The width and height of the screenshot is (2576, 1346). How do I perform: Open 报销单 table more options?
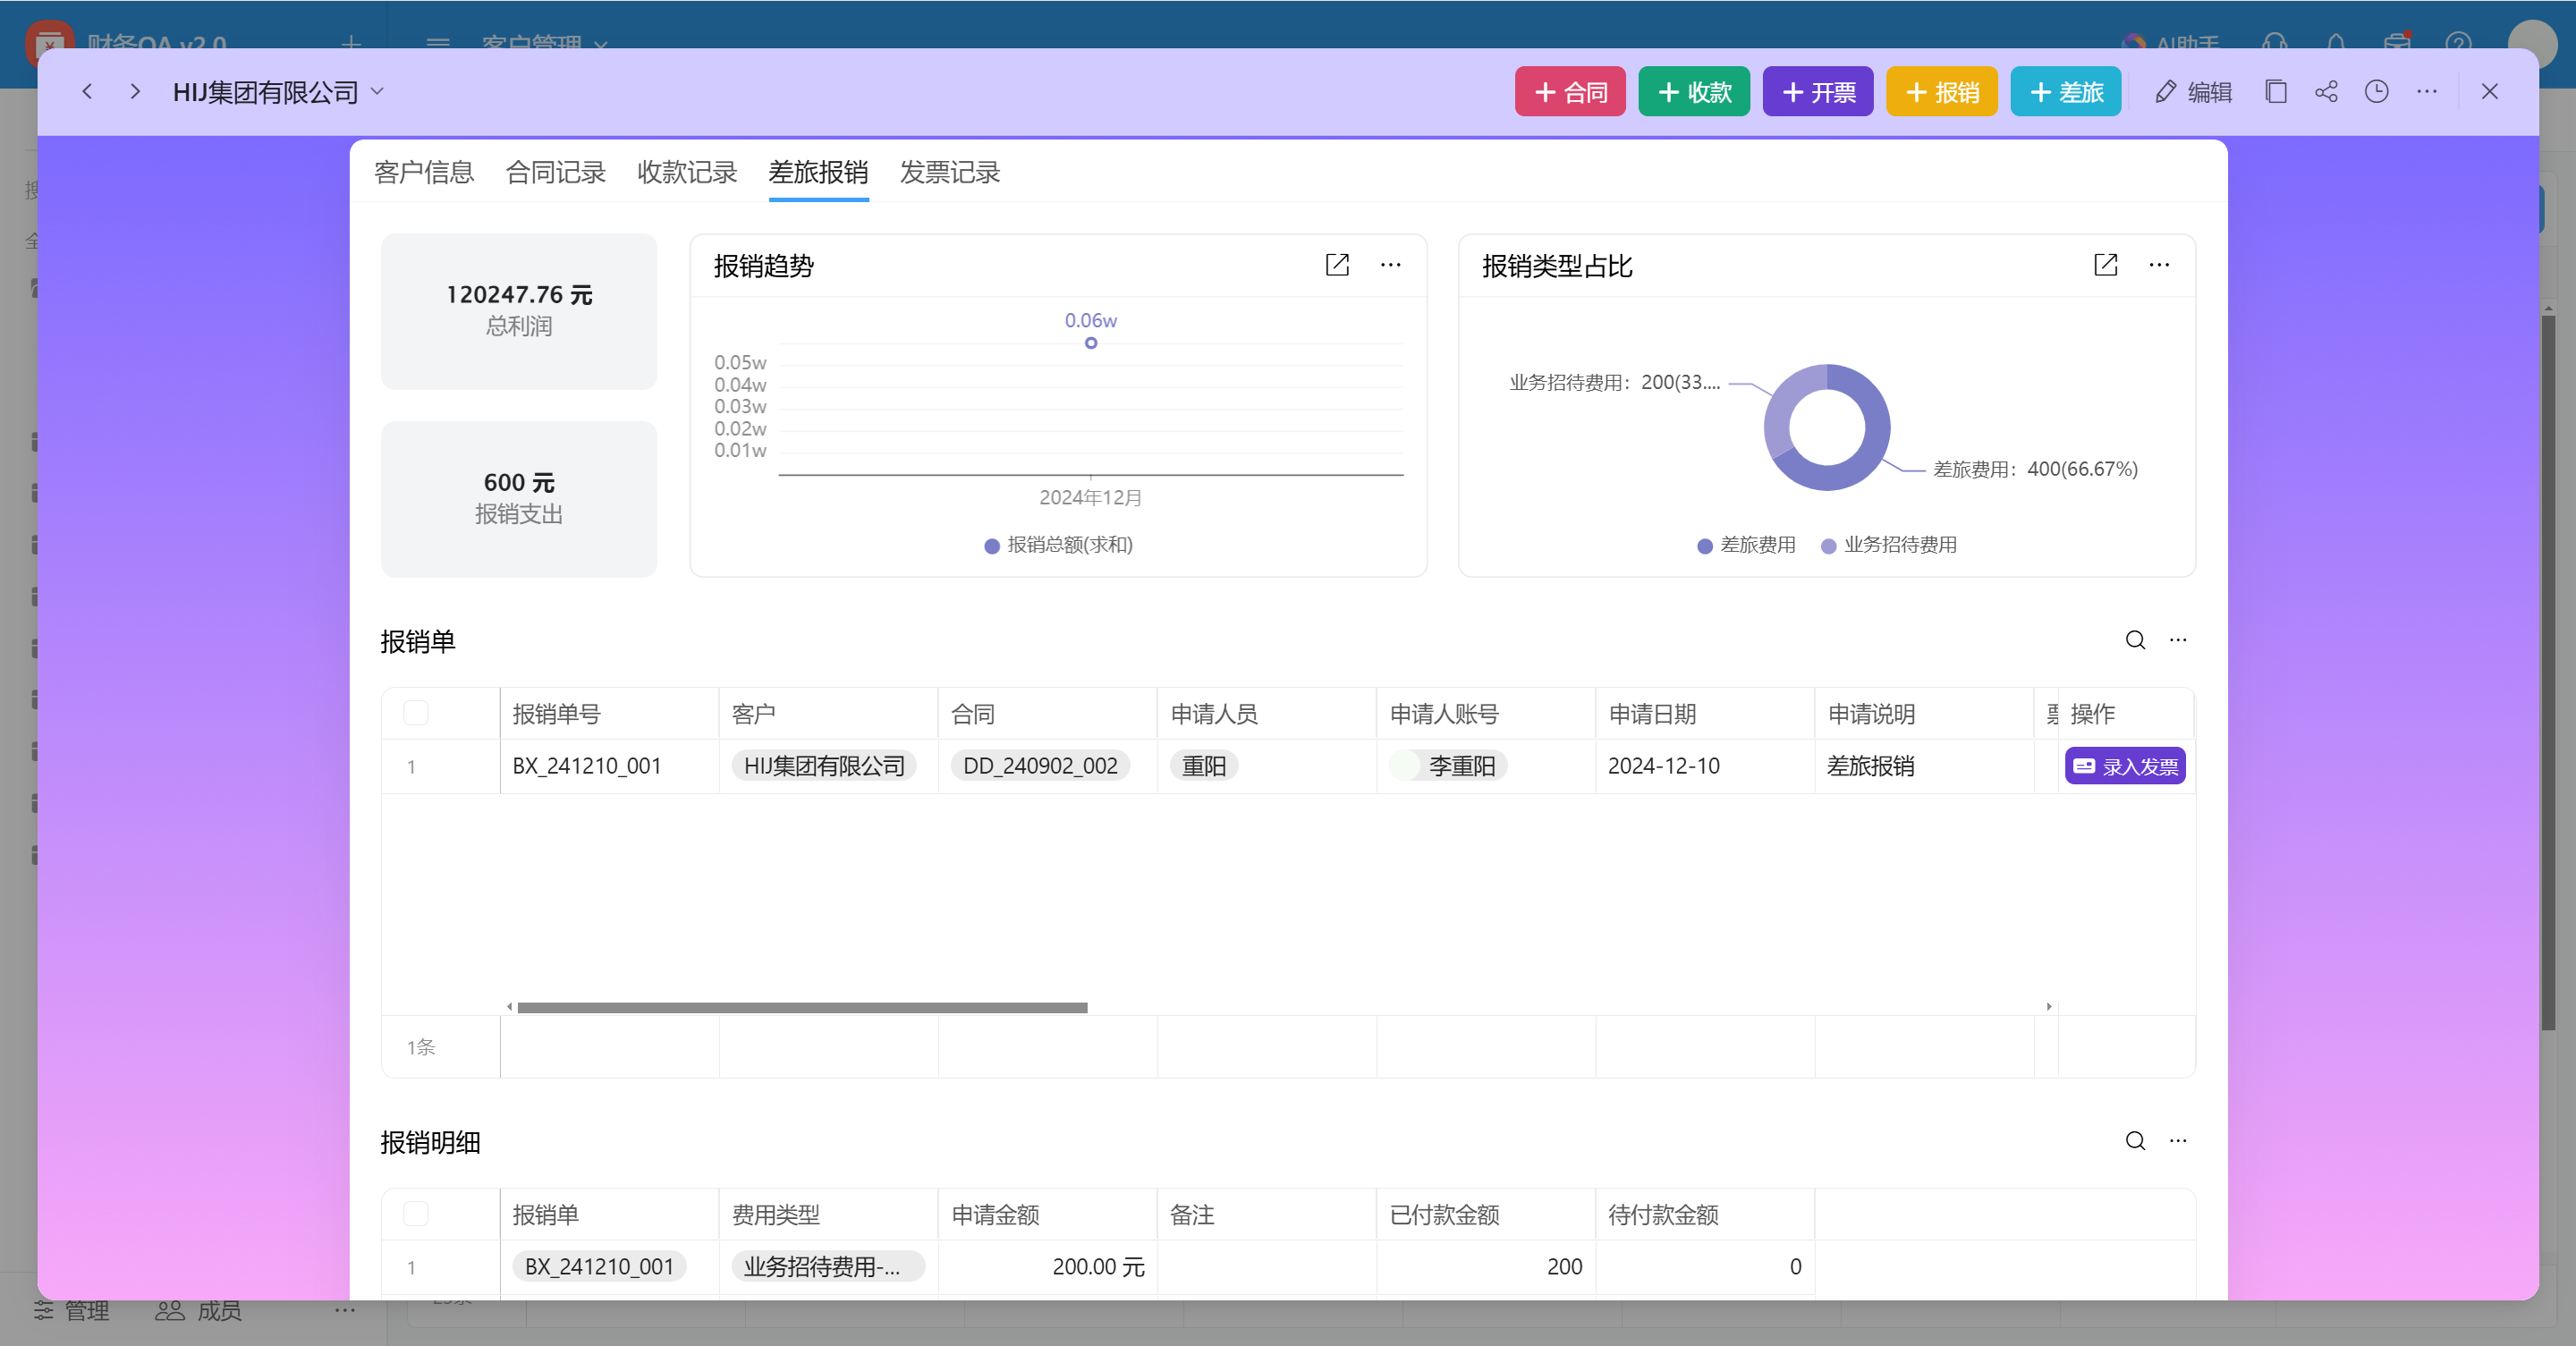pyautogui.click(x=2178, y=640)
